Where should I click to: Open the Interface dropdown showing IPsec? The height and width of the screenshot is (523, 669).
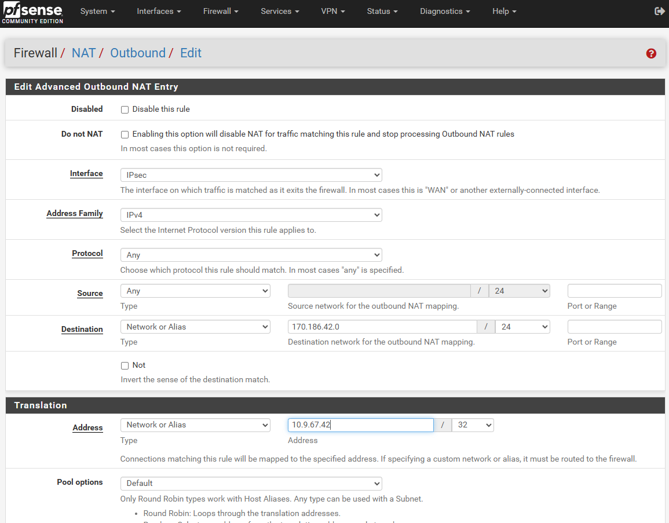point(251,175)
